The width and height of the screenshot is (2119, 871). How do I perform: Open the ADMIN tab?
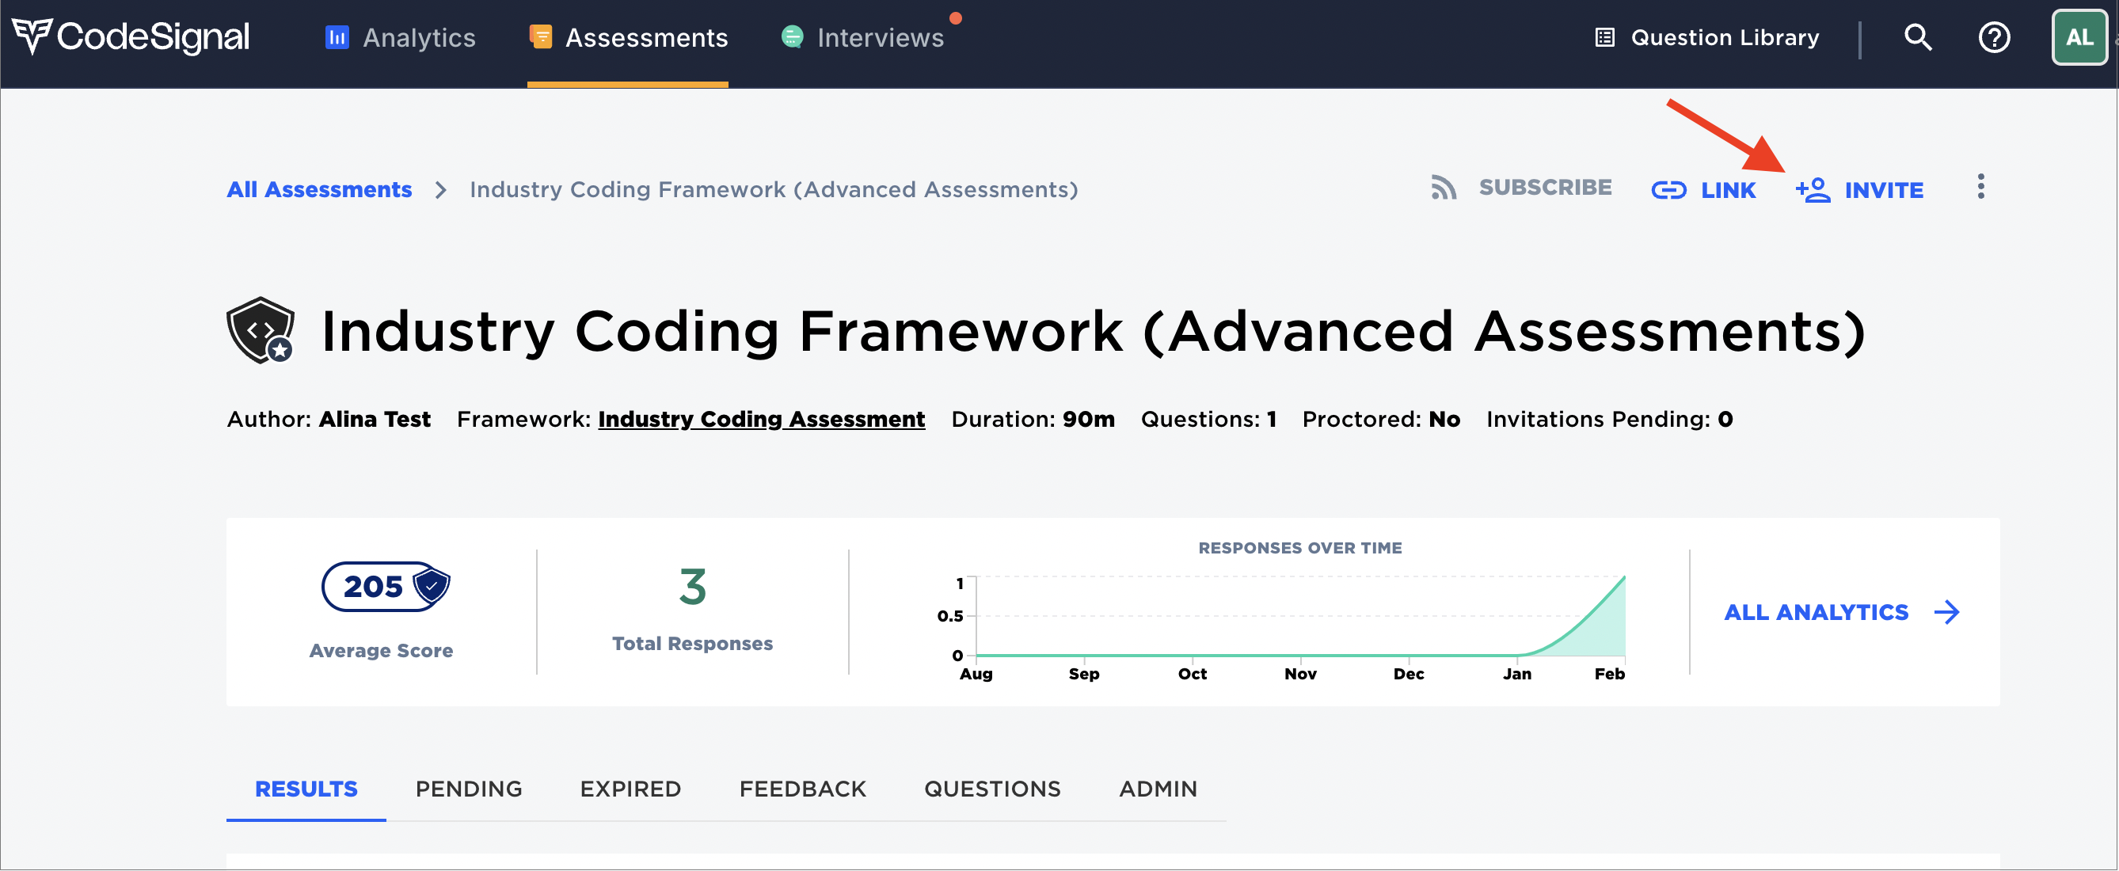(x=1158, y=789)
